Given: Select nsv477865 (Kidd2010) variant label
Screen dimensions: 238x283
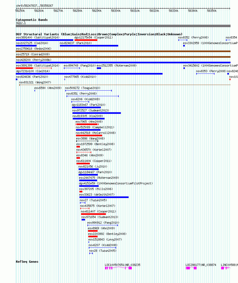Looking at the screenshot, I should (80, 77).
